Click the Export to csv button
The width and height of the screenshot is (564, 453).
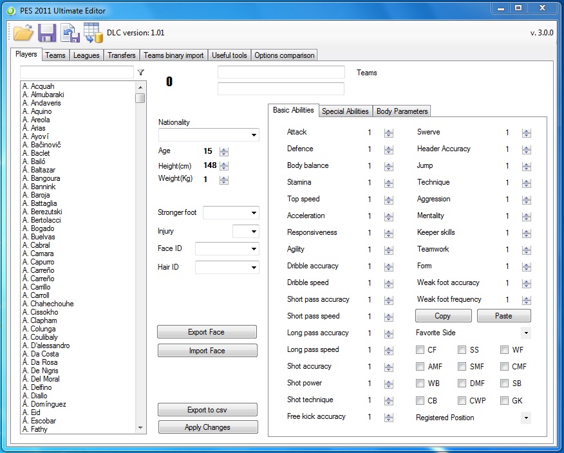pos(207,410)
